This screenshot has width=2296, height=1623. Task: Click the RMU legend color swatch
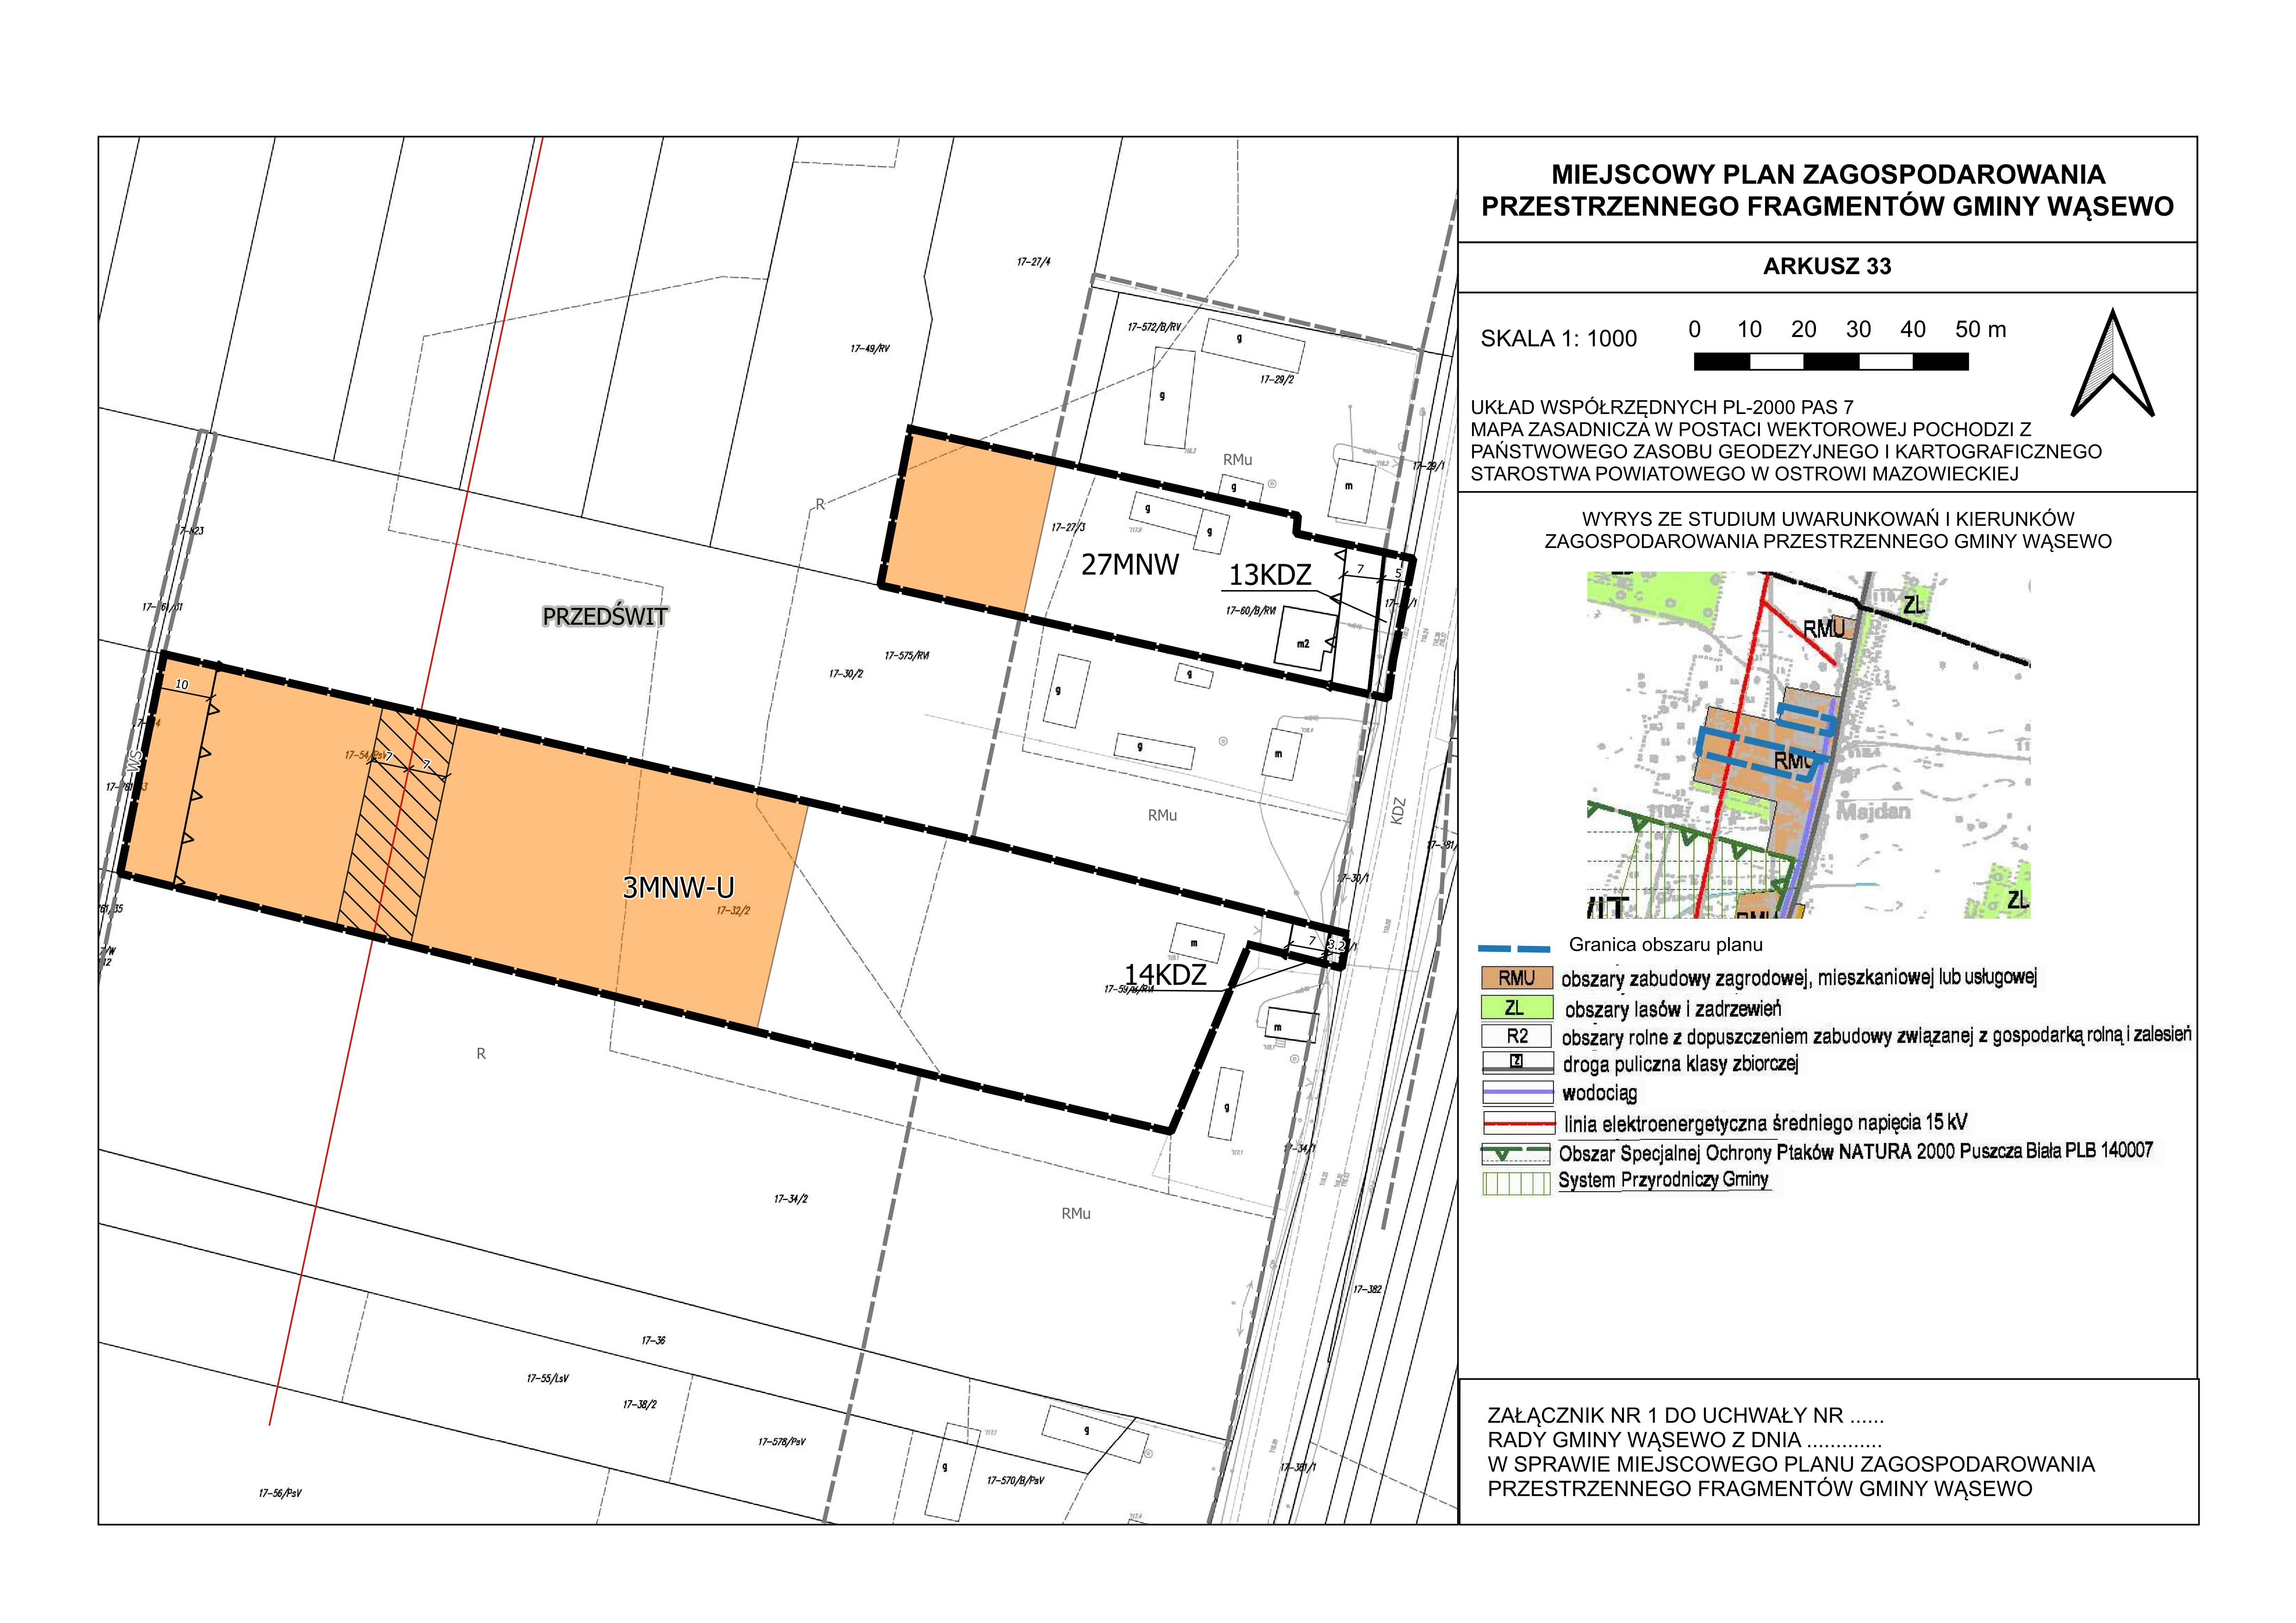[x=1517, y=977]
